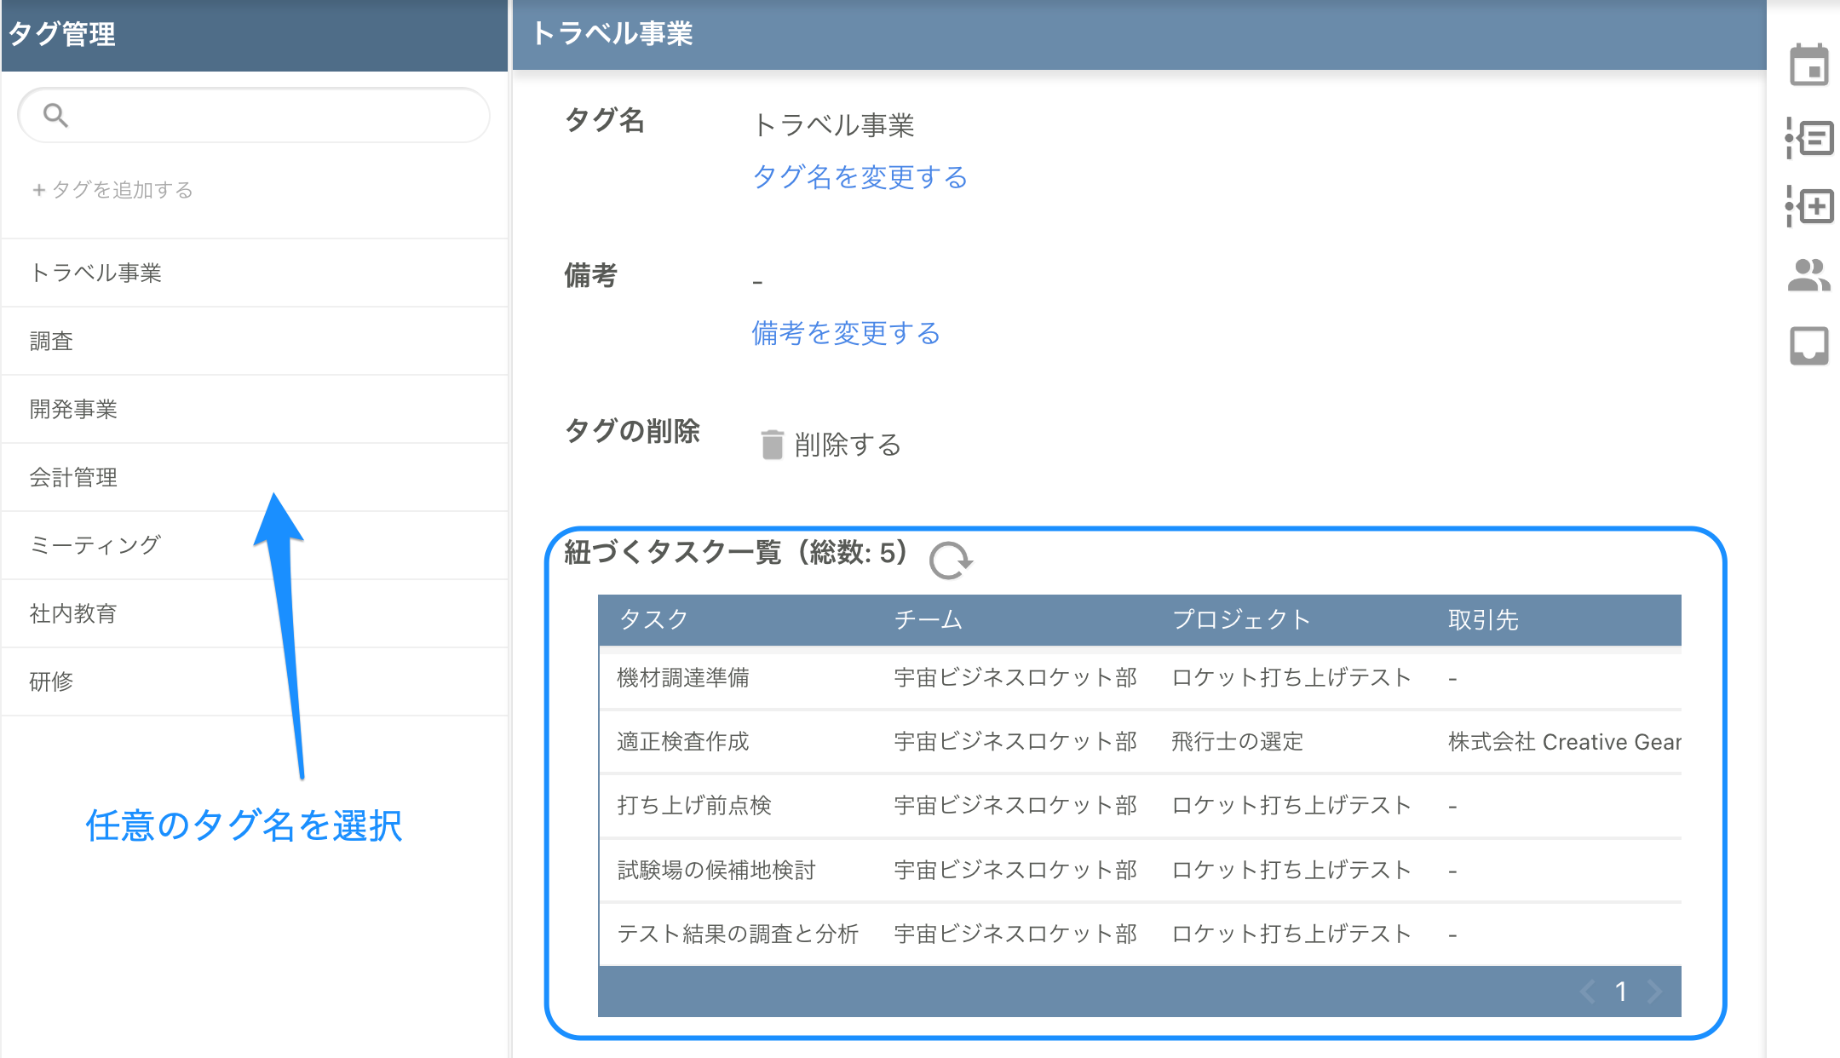This screenshot has width=1840, height=1058.
Task: Open the calendar view icon
Action: pyautogui.click(x=1811, y=64)
